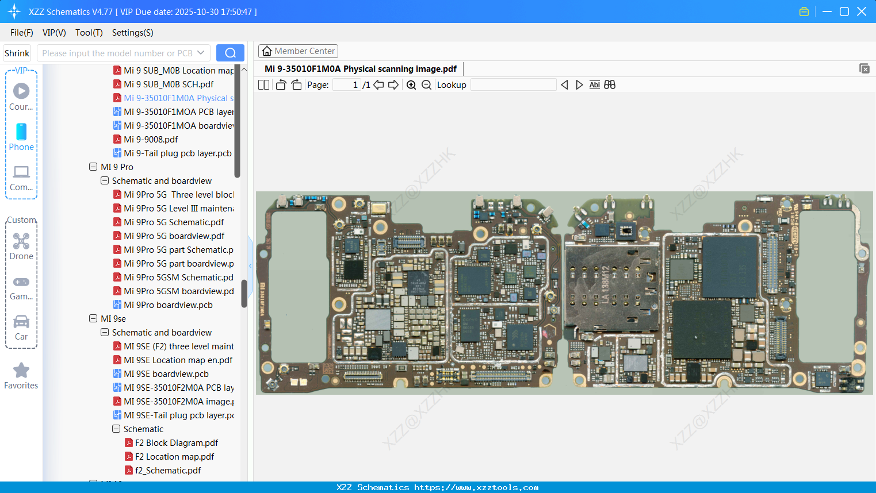Screen dimensions: 876x493
Task: Open the Tool(T) menu
Action: click(x=89, y=33)
